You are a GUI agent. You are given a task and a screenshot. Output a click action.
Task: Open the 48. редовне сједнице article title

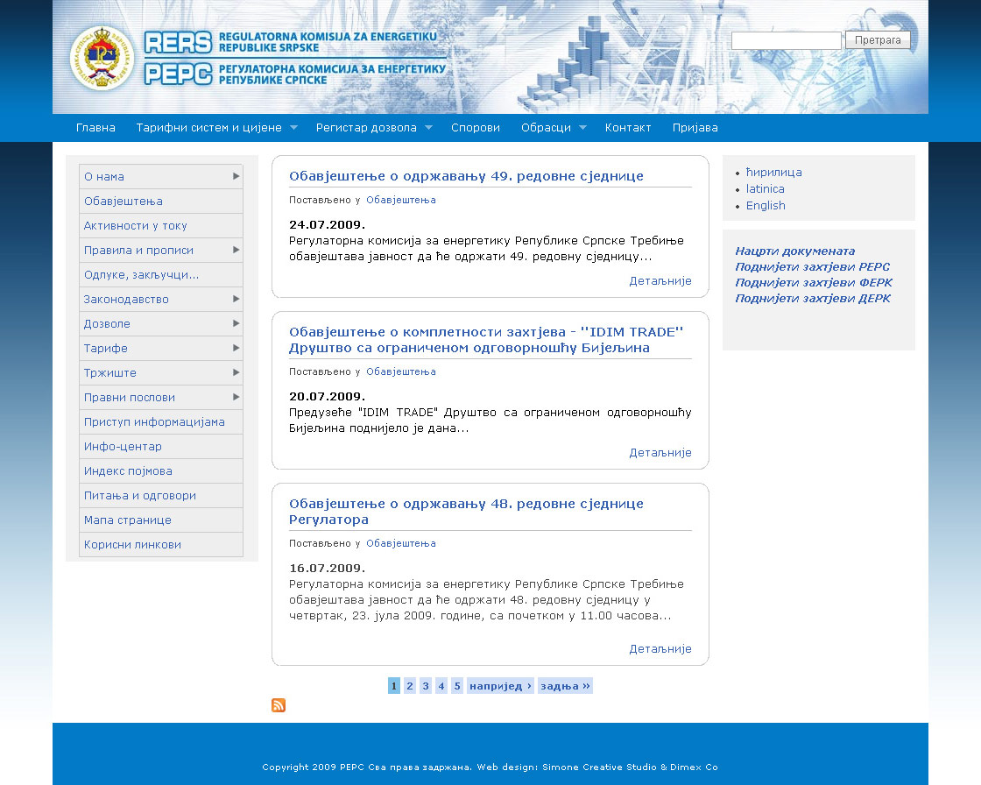pos(466,512)
